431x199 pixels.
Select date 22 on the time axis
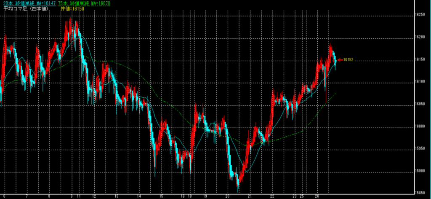(272, 196)
